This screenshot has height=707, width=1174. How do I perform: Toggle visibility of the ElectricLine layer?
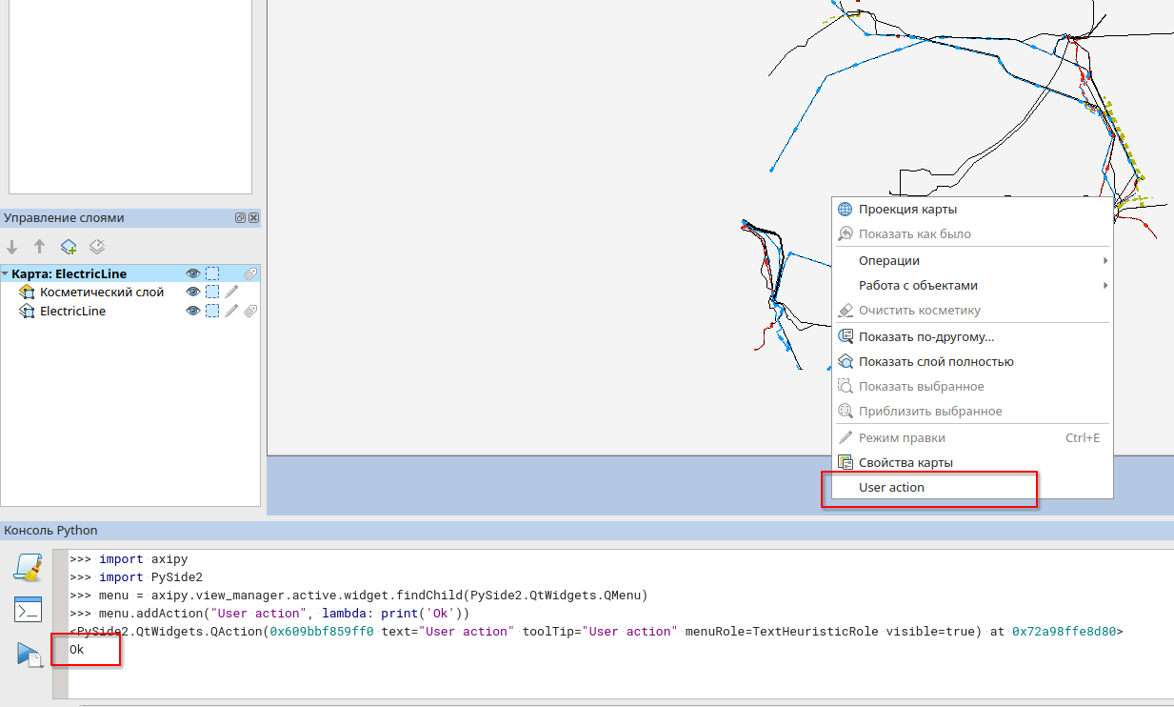(x=193, y=310)
